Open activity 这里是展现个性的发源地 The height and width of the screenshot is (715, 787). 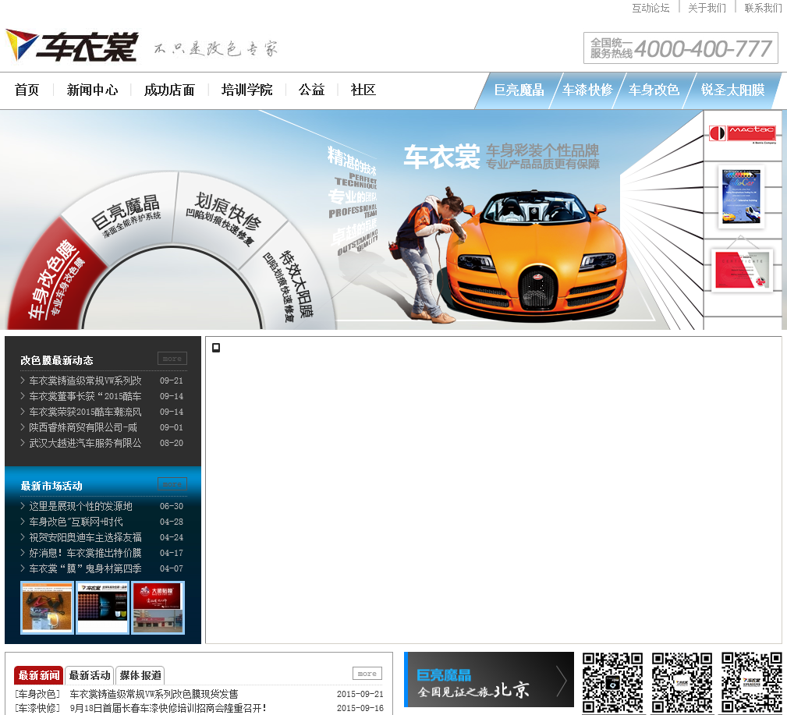[x=81, y=506]
